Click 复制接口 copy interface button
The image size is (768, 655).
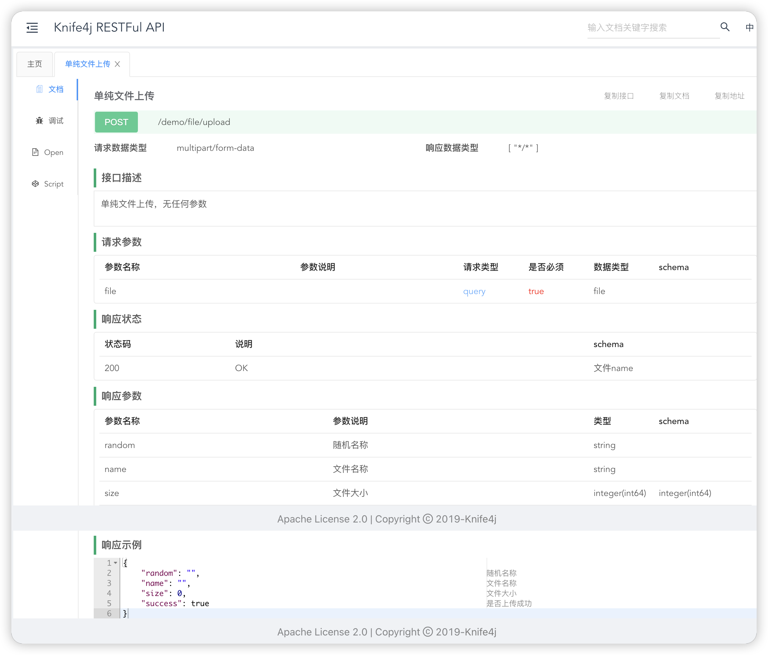pos(619,96)
